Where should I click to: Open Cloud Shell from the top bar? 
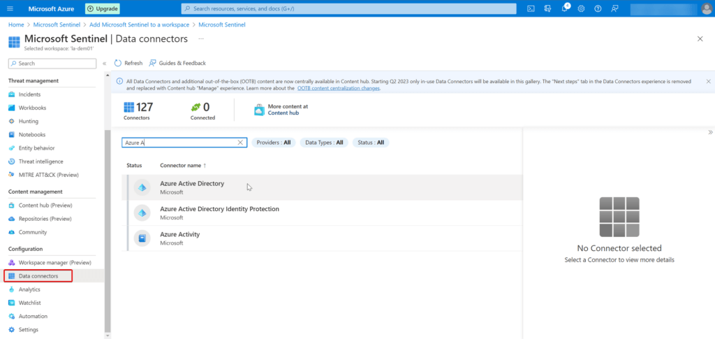pos(531,8)
